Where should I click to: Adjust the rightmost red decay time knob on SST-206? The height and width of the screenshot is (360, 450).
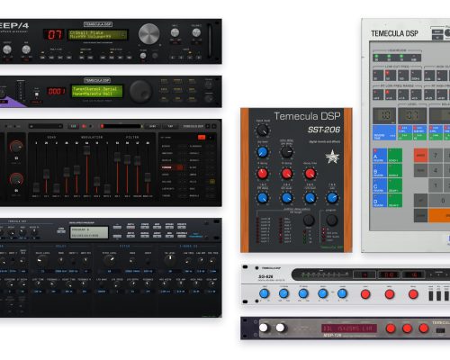(310, 174)
